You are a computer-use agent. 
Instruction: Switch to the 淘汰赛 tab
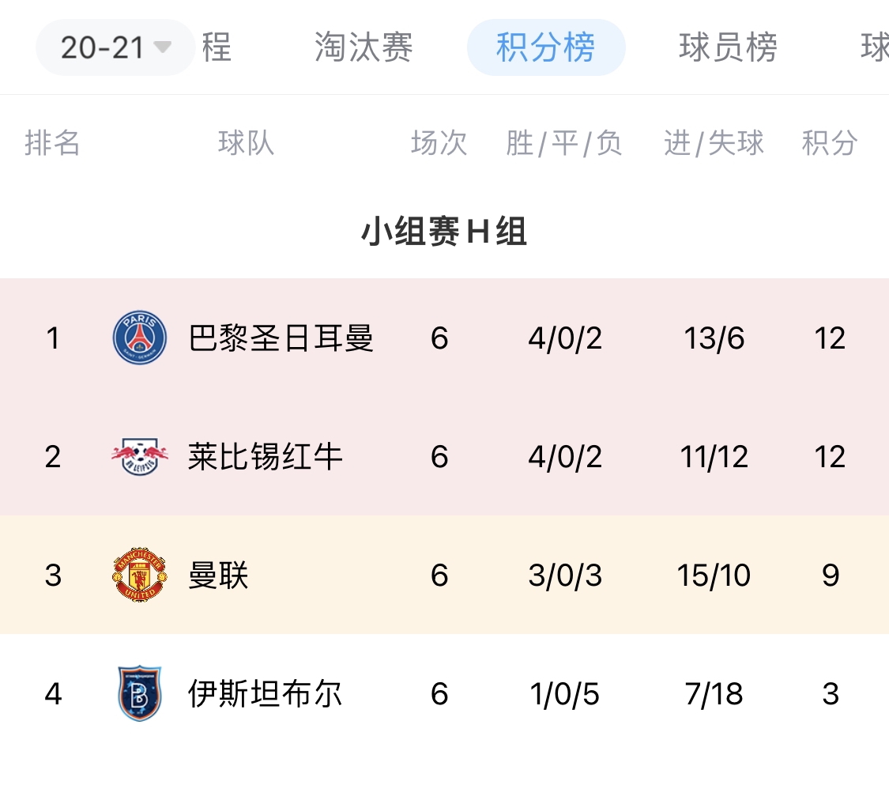pos(364,47)
